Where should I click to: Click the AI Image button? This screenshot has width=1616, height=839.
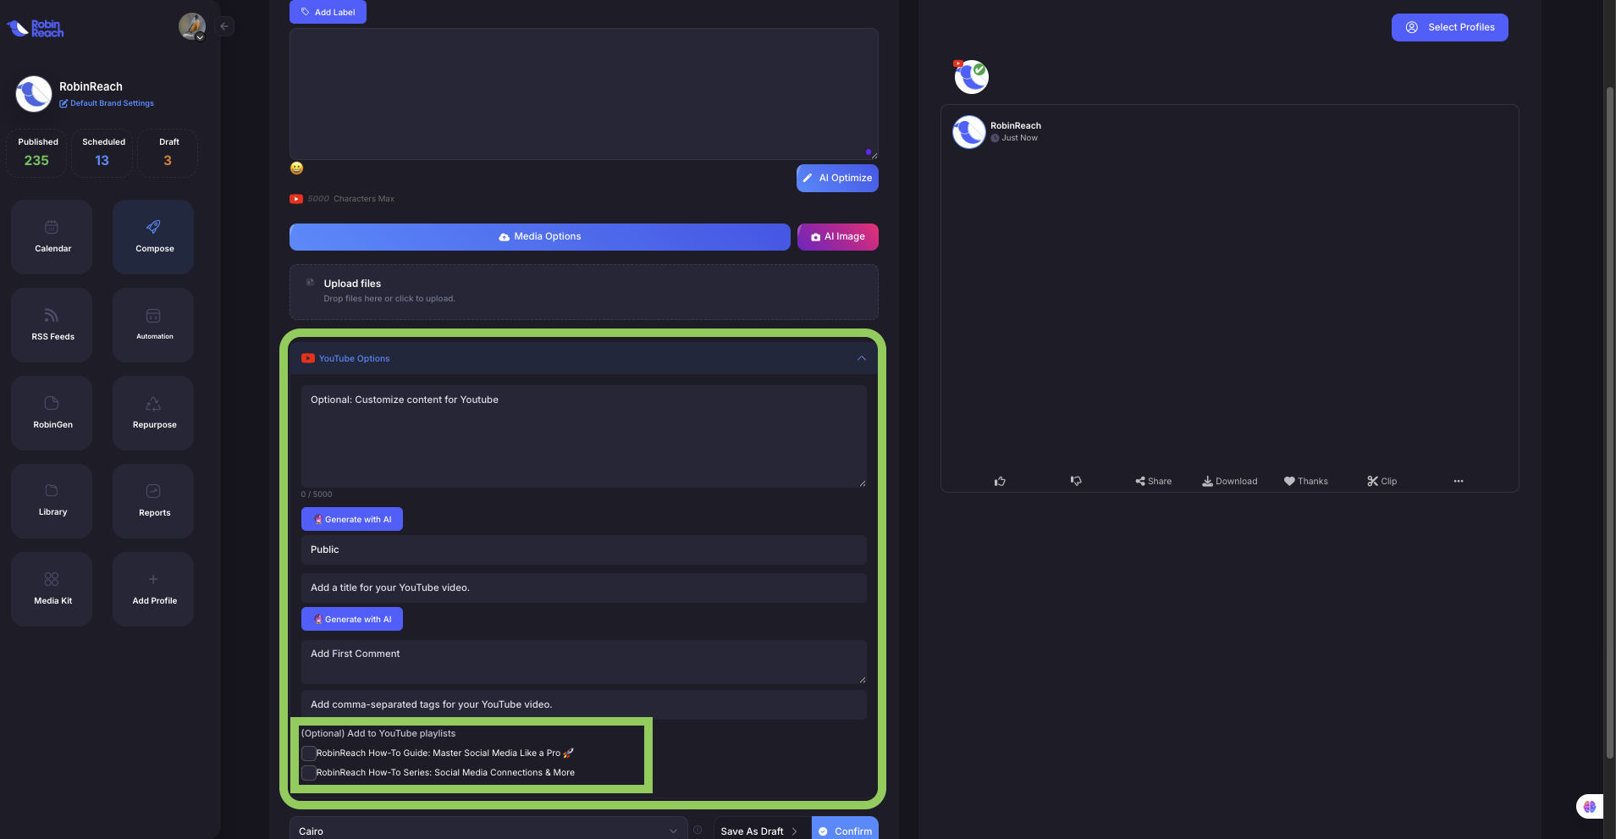point(837,237)
